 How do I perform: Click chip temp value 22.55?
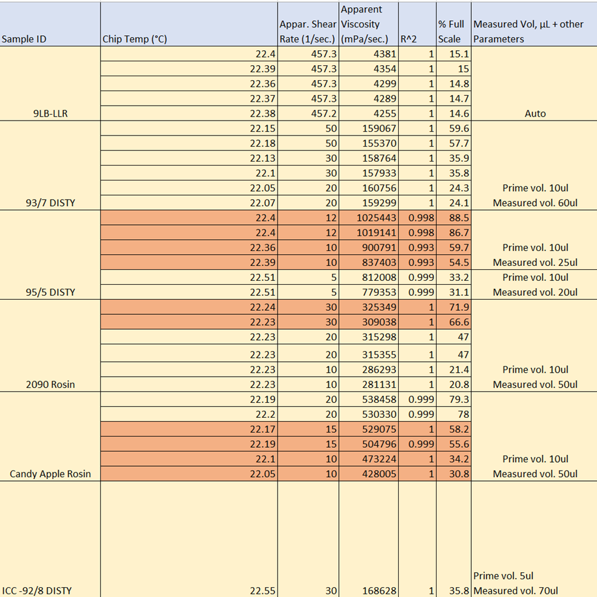[189, 539]
